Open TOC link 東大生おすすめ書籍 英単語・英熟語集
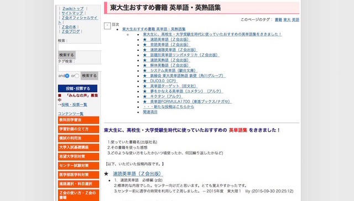Viewport: 354px width, 201px height. (x=154, y=29)
